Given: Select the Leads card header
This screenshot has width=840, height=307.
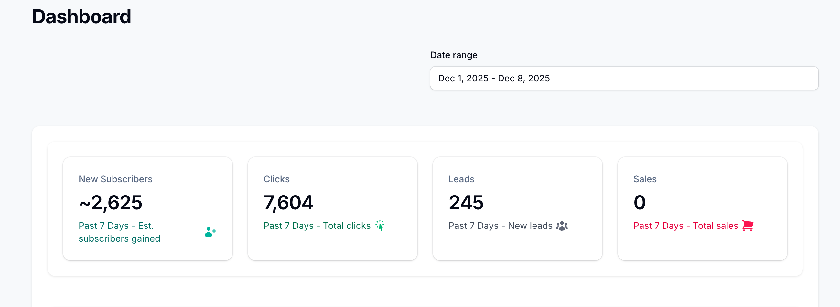Looking at the screenshot, I should 461,179.
